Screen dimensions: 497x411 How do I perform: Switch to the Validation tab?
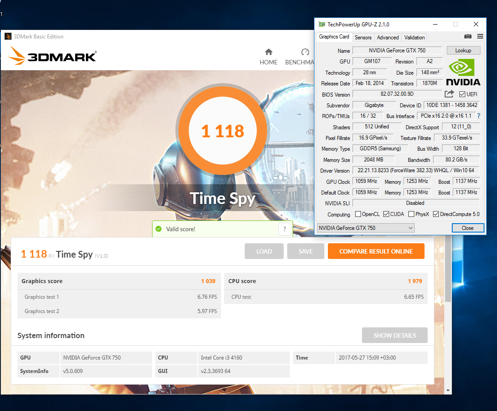click(x=414, y=38)
